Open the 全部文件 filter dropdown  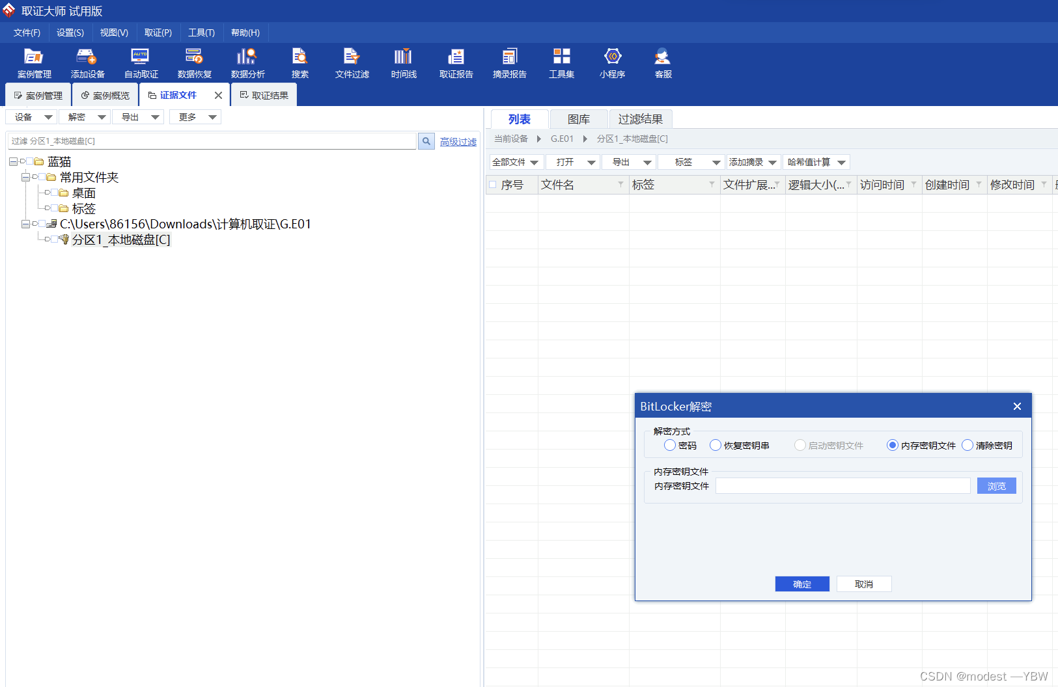pyautogui.click(x=516, y=162)
